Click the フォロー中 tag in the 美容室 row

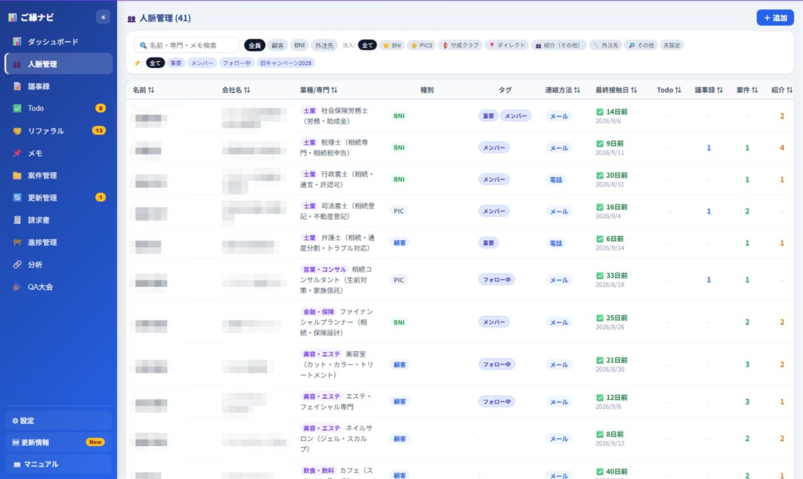497,365
